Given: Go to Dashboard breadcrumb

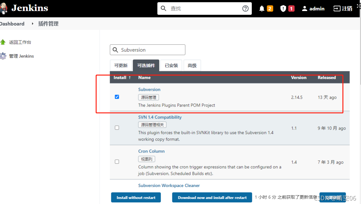Looking at the screenshot, I should point(12,24).
